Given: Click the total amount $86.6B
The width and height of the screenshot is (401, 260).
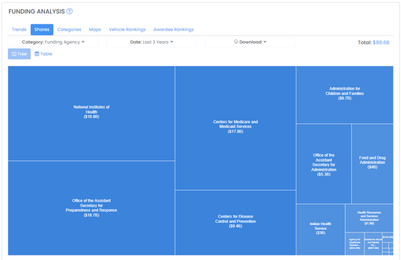Looking at the screenshot, I should tap(381, 42).
